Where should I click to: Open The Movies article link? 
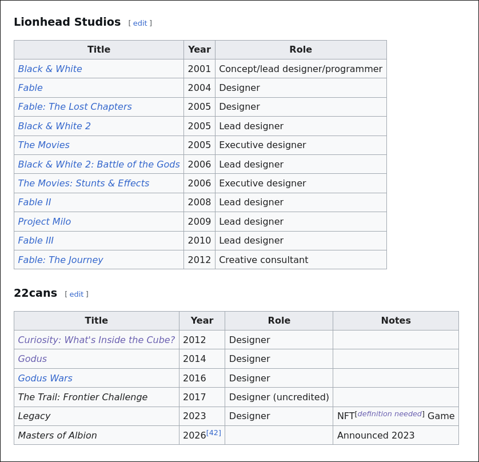43,145
